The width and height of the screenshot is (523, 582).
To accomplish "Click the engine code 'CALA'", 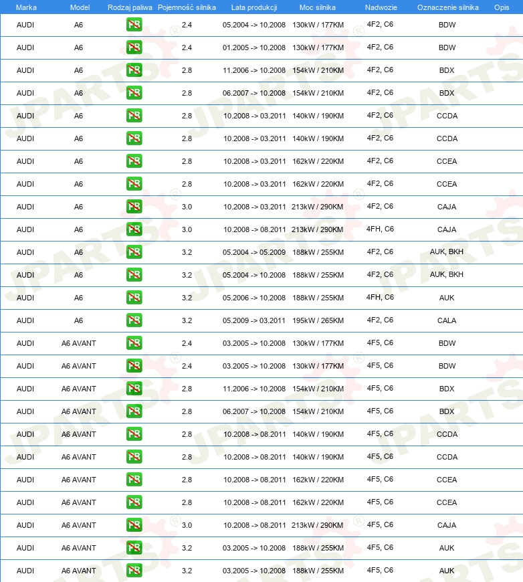I will (447, 320).
